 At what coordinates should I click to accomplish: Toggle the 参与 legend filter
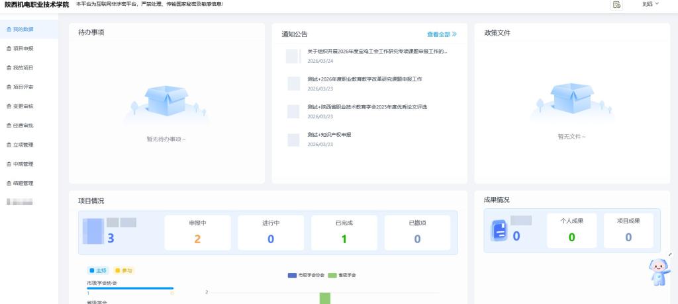123,271
